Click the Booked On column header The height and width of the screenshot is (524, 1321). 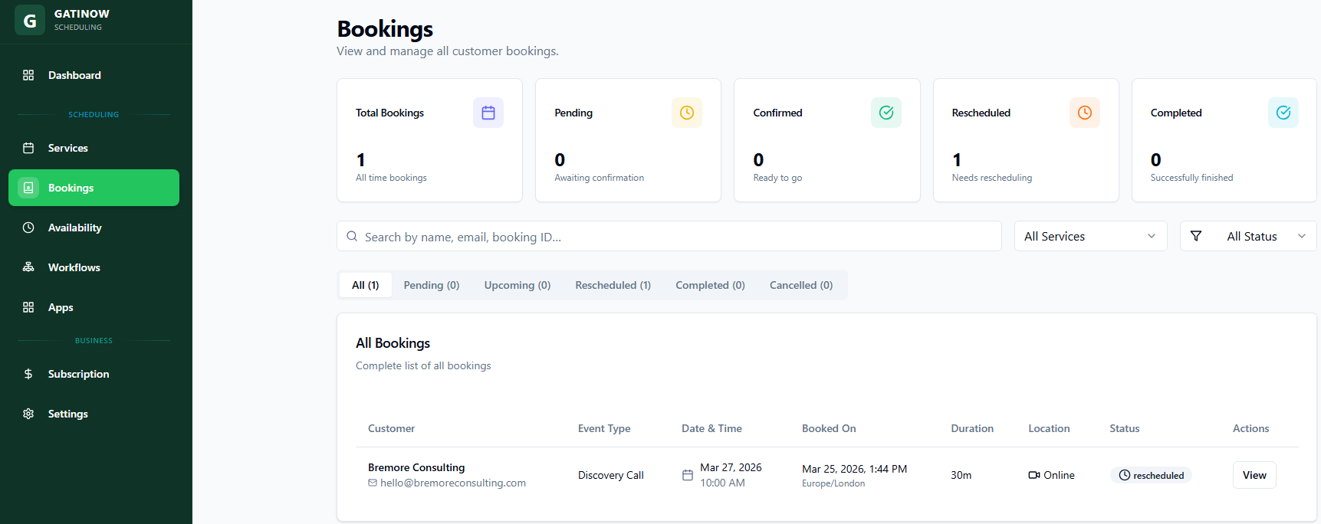point(829,428)
